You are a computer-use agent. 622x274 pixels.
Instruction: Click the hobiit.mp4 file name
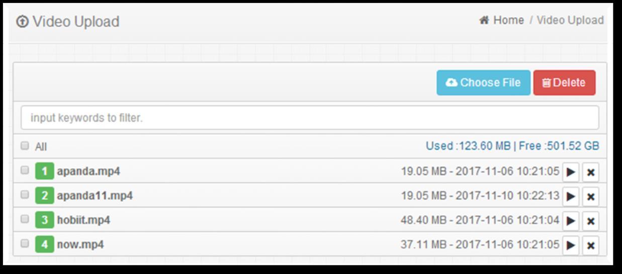point(83,220)
